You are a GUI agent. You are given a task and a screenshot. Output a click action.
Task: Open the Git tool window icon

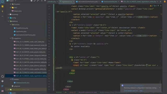click(2, 86)
